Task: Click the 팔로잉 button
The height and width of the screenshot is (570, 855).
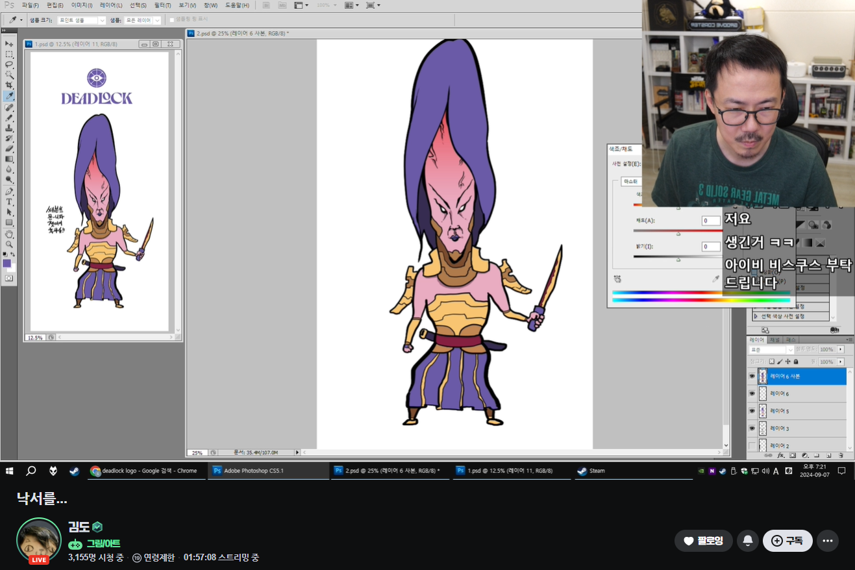Action: pyautogui.click(x=703, y=540)
